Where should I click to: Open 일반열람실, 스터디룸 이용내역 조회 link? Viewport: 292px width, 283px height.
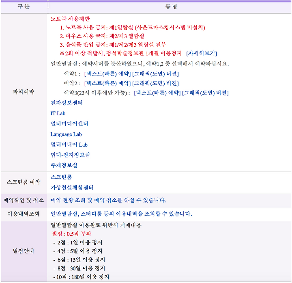121,214
